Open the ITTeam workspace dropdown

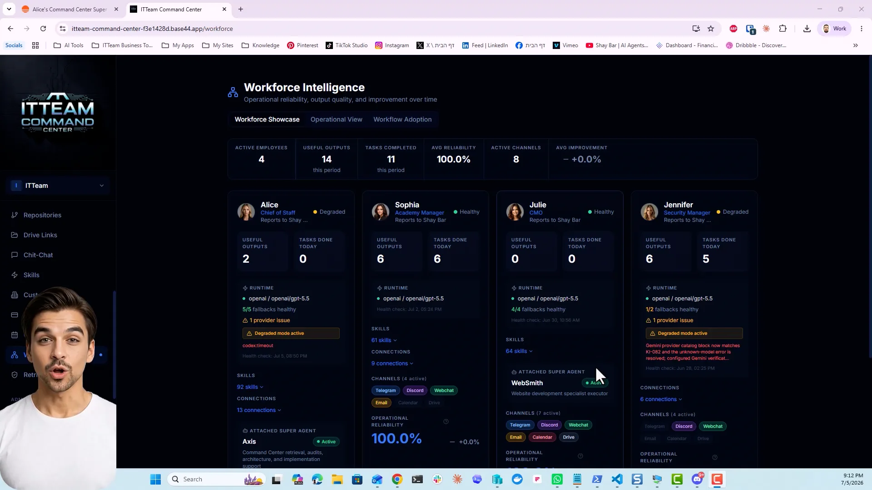tap(58, 186)
